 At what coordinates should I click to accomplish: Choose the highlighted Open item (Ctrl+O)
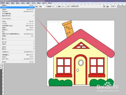tap(17, 7)
